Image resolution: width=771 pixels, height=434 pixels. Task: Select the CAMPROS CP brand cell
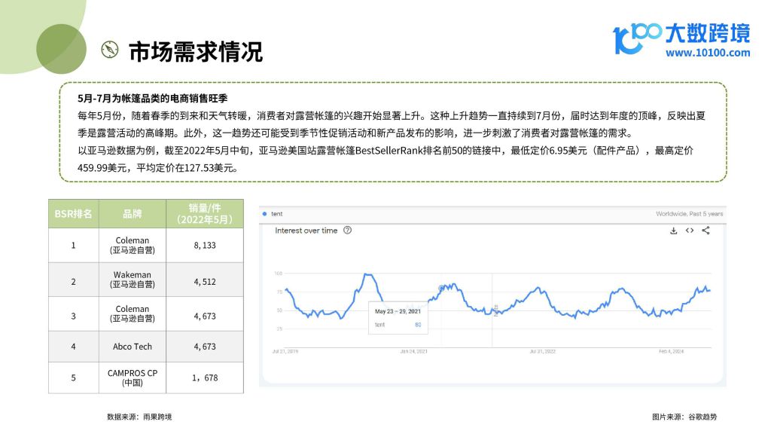click(x=133, y=378)
